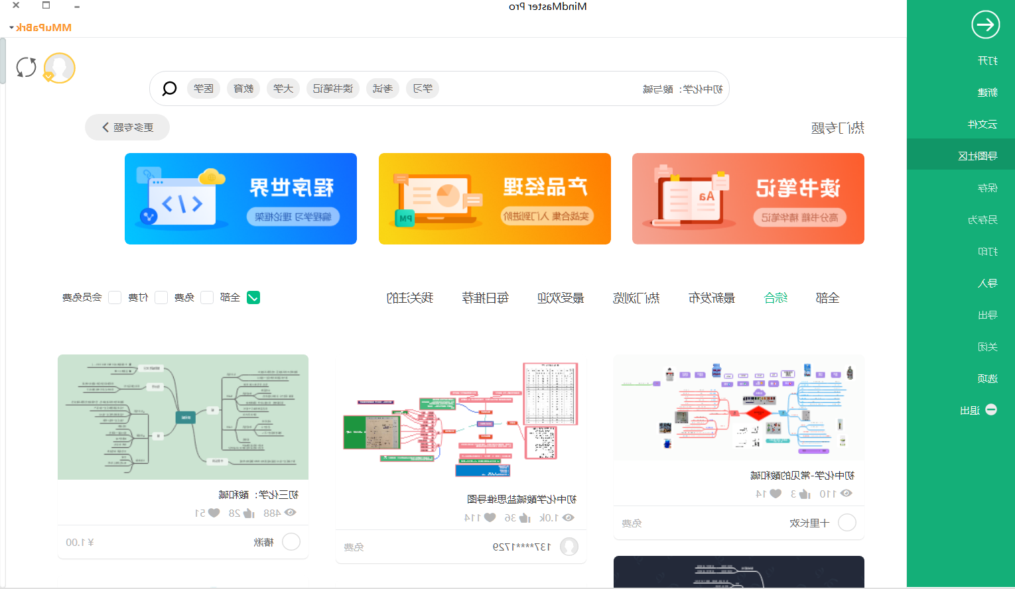The image size is (1015, 589).
Task: Toggle the 全部 filter checkbox
Action: pos(253,297)
